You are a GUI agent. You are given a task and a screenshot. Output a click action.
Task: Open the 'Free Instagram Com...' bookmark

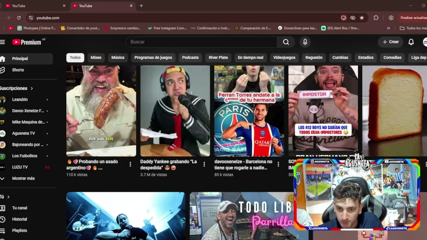[x=167, y=28]
